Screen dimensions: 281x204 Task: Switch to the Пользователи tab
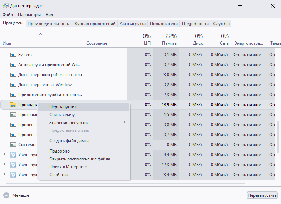(x=164, y=24)
